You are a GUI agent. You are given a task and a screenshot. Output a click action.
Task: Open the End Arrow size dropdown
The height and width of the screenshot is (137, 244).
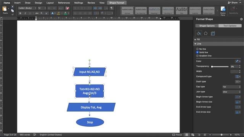click(x=238, y=112)
